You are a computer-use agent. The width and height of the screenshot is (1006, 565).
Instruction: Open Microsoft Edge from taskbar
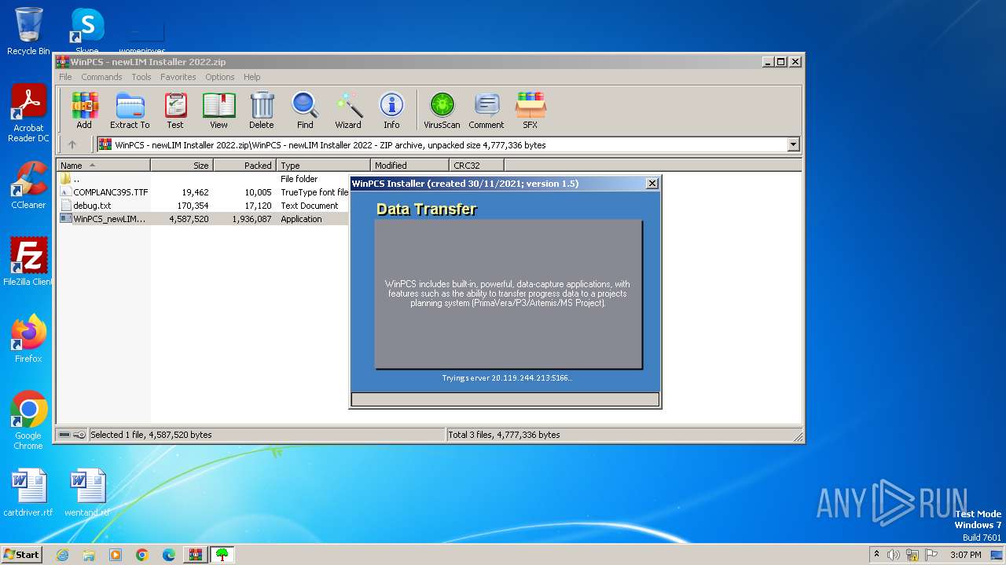[169, 555]
